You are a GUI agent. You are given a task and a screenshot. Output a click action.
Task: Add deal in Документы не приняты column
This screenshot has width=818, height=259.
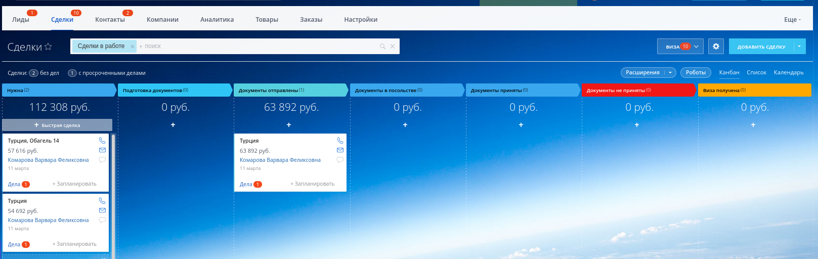coord(637,125)
